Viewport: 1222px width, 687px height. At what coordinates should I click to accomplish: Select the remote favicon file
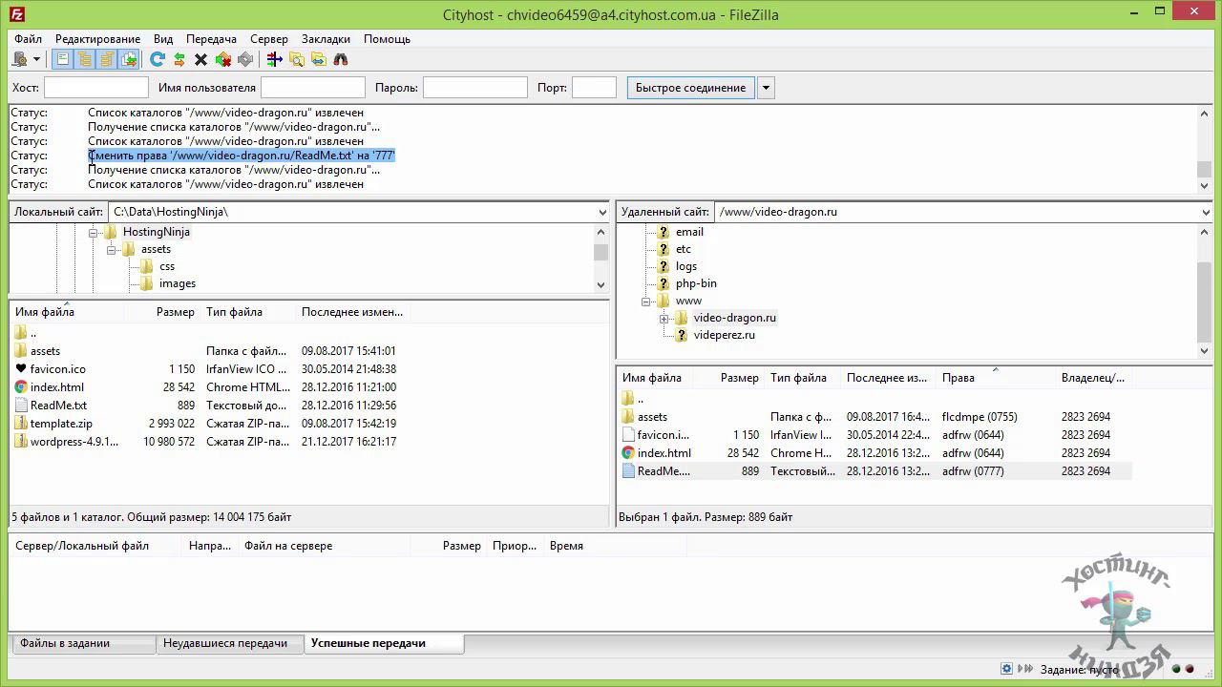[664, 435]
